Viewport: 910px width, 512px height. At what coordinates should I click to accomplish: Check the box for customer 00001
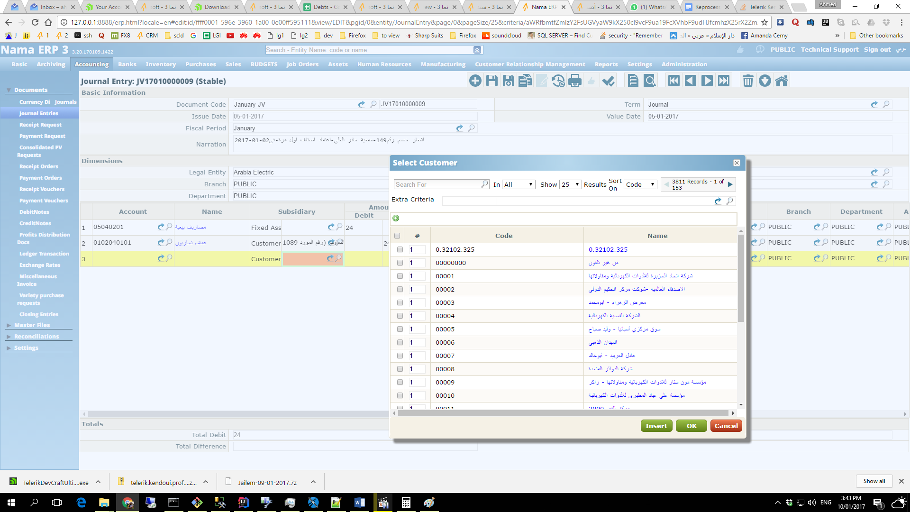pyautogui.click(x=400, y=276)
